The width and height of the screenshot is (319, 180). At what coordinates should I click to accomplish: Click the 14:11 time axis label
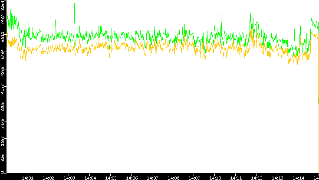pos(236,178)
